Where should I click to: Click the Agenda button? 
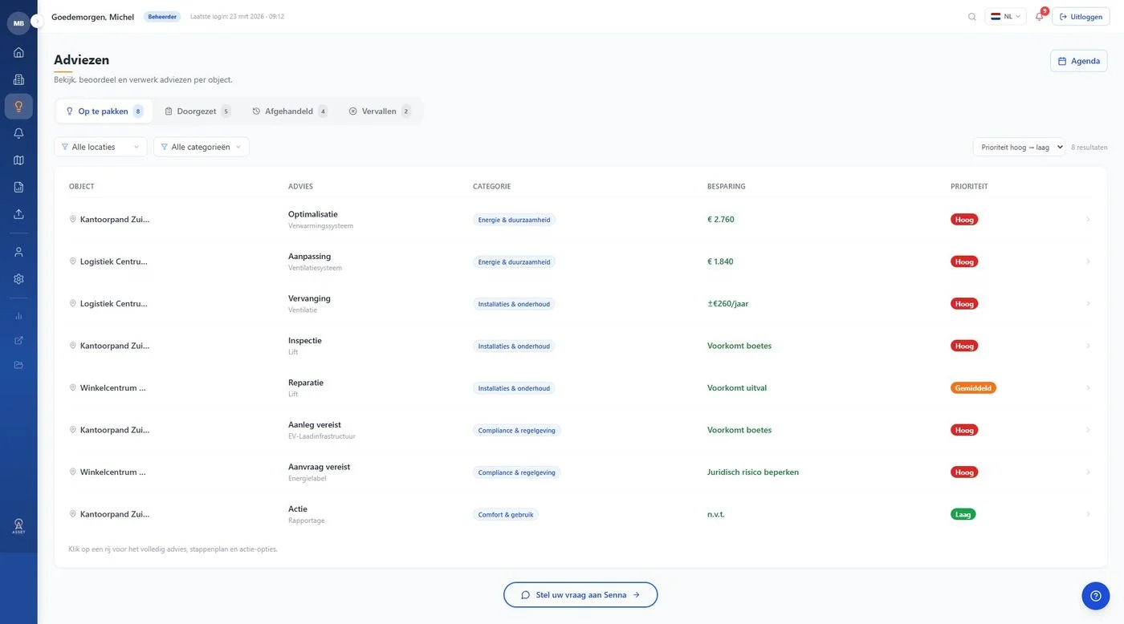pos(1078,61)
